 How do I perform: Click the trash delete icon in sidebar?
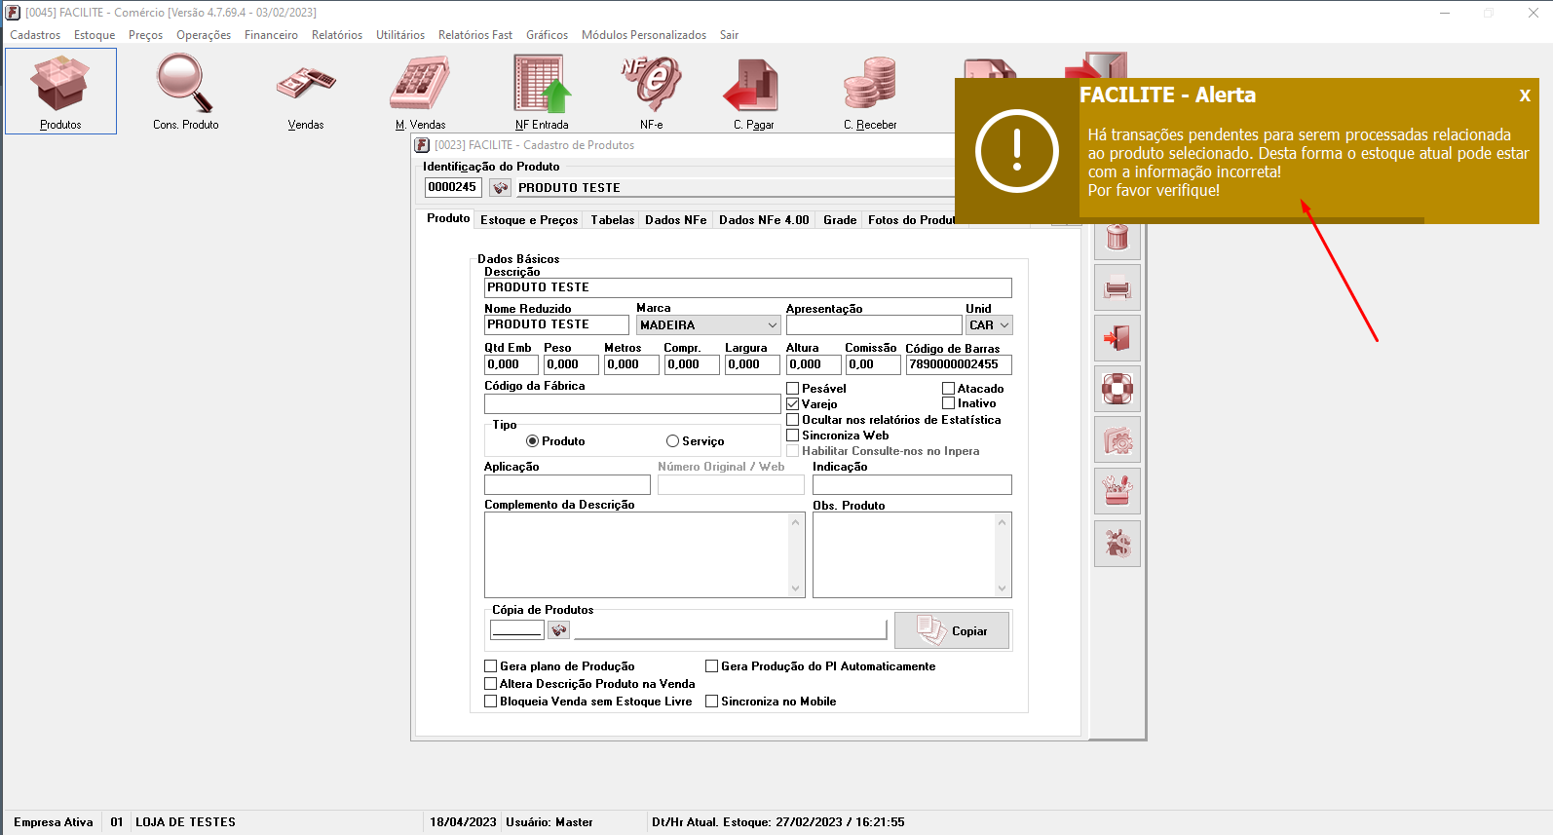(x=1117, y=237)
